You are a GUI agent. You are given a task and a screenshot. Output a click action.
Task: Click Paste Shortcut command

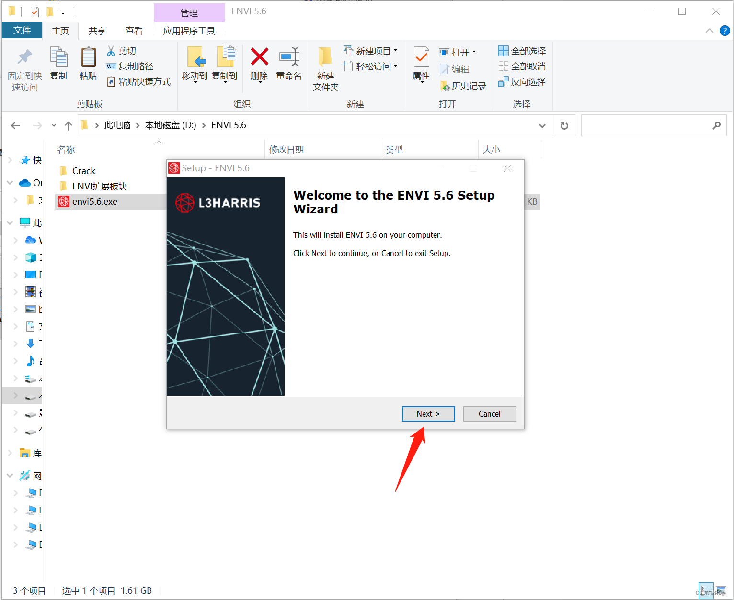point(138,81)
